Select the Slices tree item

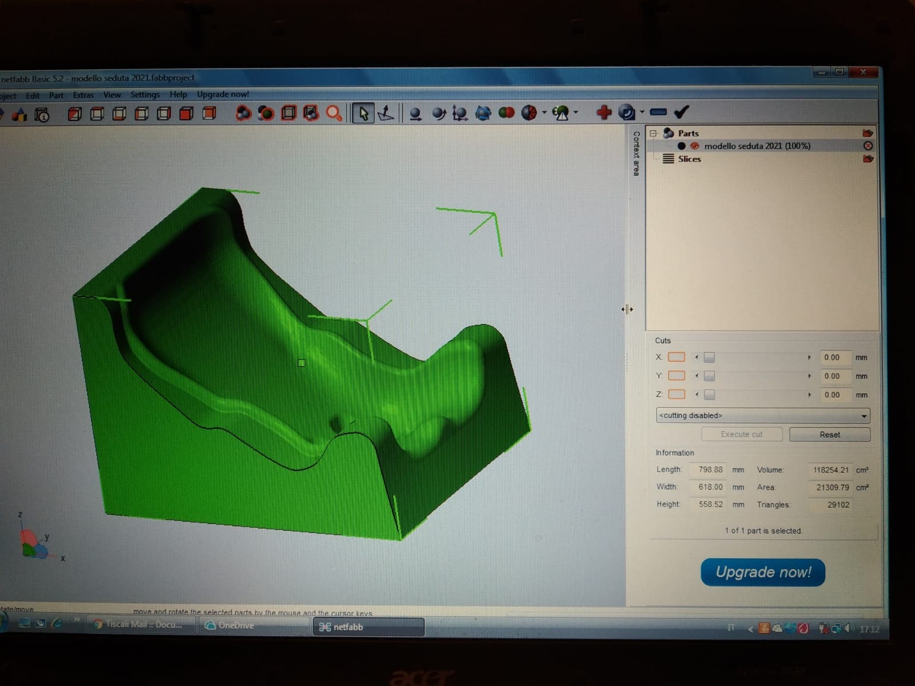click(689, 159)
